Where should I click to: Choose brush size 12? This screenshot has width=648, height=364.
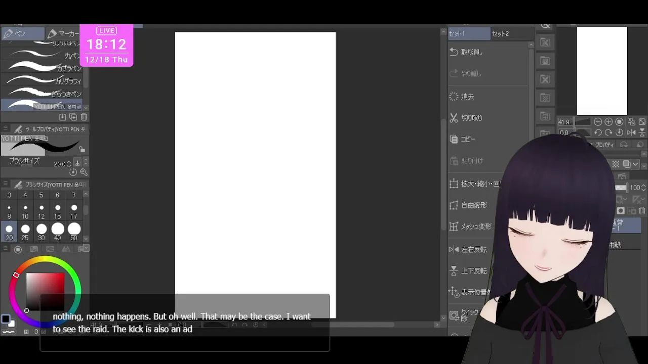pyautogui.click(x=42, y=211)
